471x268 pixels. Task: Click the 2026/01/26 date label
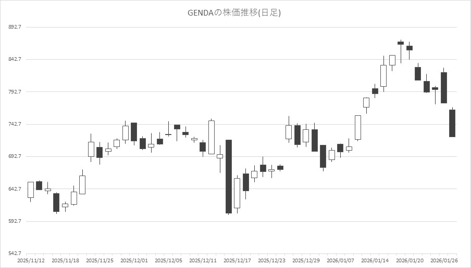(443, 260)
